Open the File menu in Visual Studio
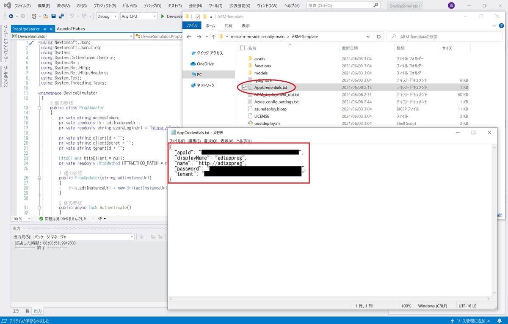The width and height of the screenshot is (508, 324). point(22,6)
